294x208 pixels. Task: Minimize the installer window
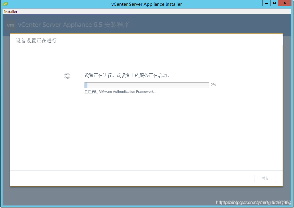[x=266, y=3]
